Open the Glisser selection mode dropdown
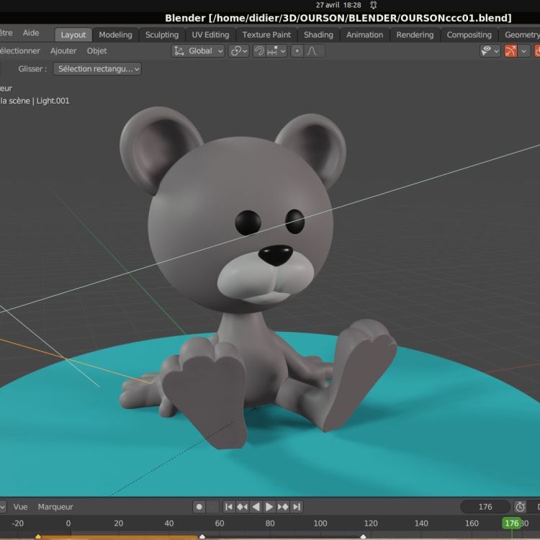540x540 pixels. (97, 69)
